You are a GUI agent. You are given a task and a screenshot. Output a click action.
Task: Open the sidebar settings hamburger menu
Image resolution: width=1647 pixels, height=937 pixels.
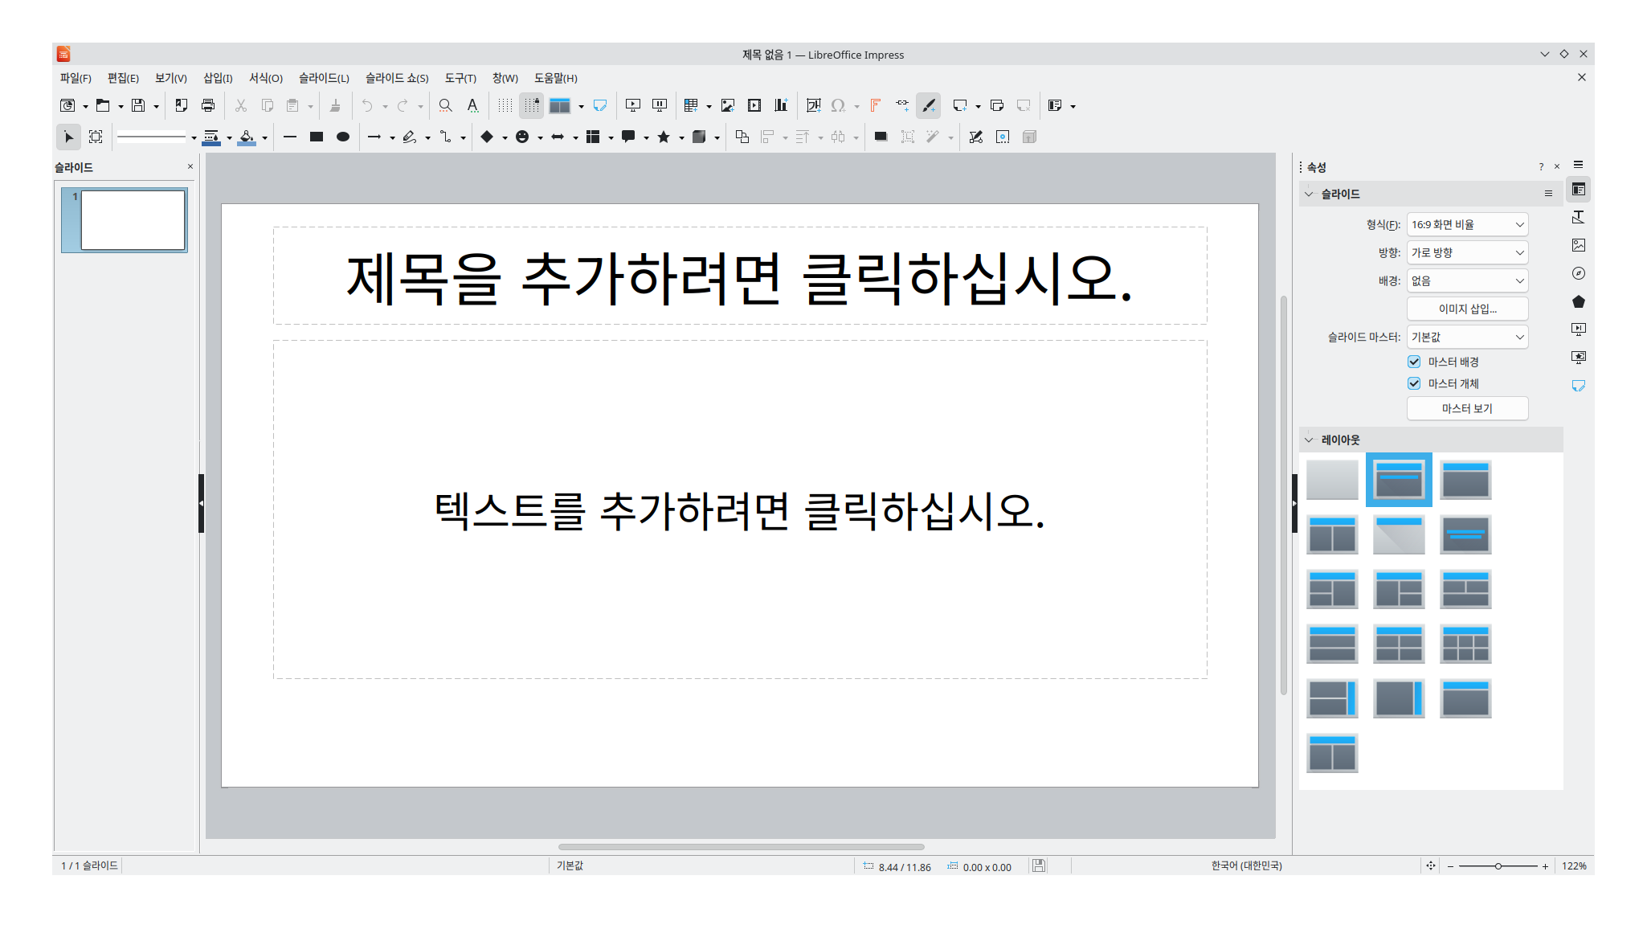pyautogui.click(x=1579, y=165)
